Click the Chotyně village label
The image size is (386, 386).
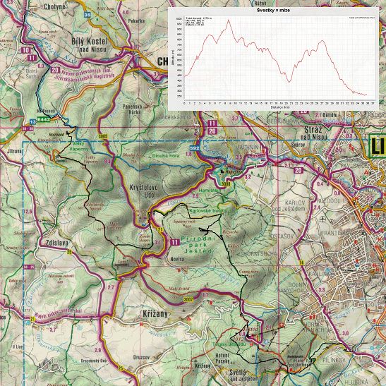55,6
